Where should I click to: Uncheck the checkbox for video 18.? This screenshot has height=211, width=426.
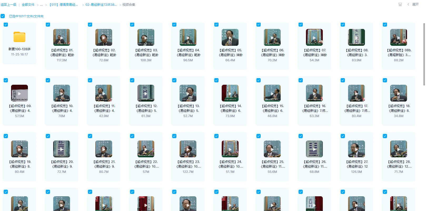click(x=385, y=80)
